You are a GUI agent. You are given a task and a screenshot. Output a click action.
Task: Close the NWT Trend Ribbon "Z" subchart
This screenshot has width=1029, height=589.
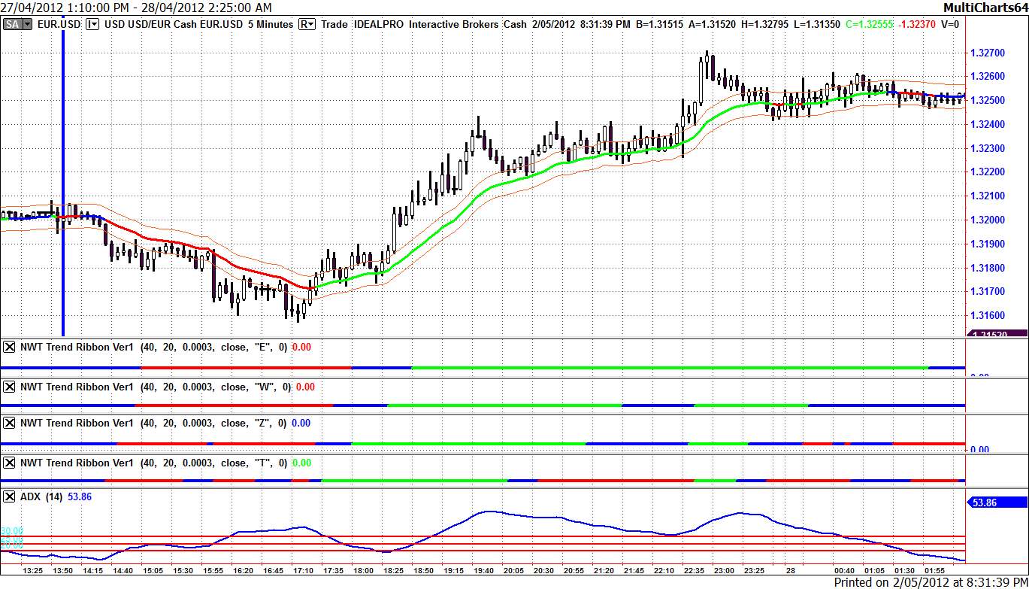[x=9, y=423]
